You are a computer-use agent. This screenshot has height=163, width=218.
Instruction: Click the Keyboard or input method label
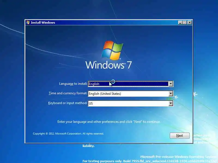tap(68, 103)
